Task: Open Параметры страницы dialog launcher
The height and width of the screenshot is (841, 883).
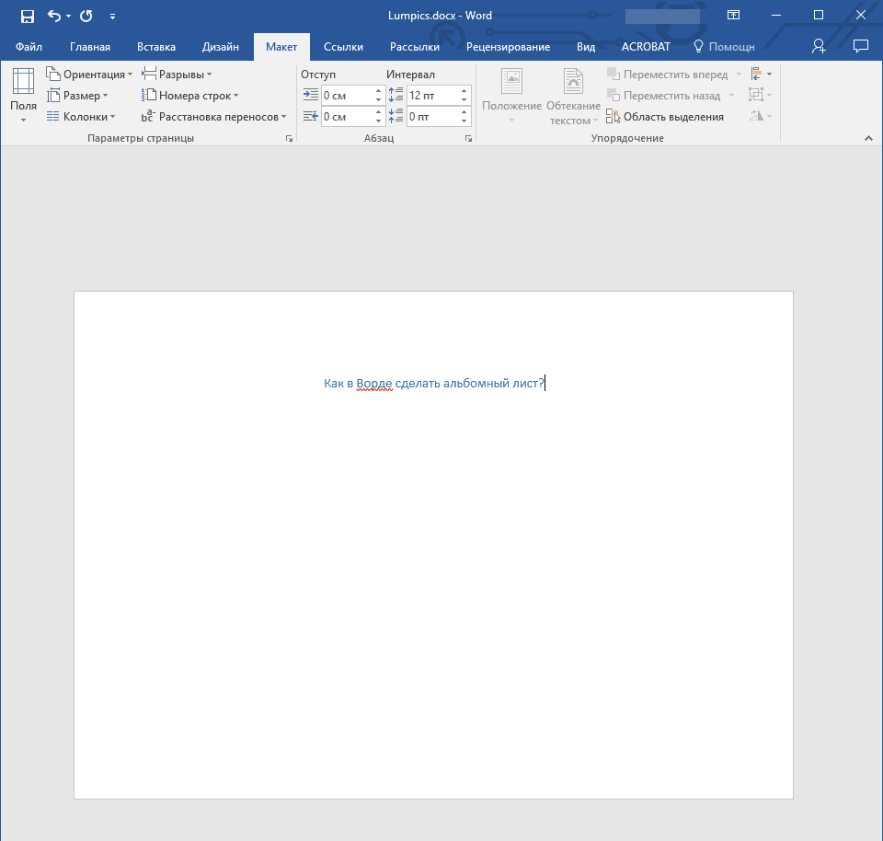Action: pyautogui.click(x=289, y=139)
